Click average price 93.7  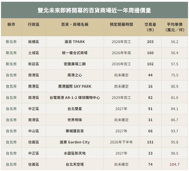click(x=175, y=131)
